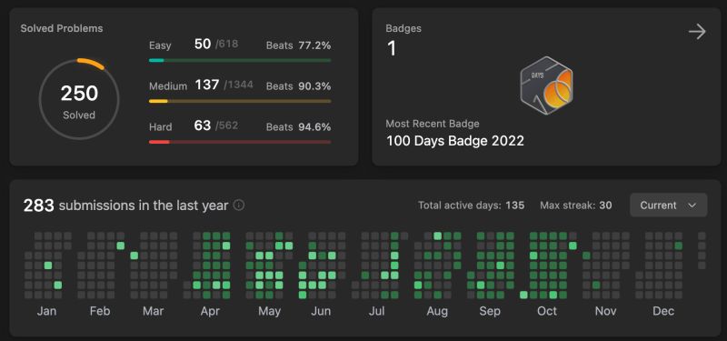Click the Hard difficulty progress bar

point(240,142)
